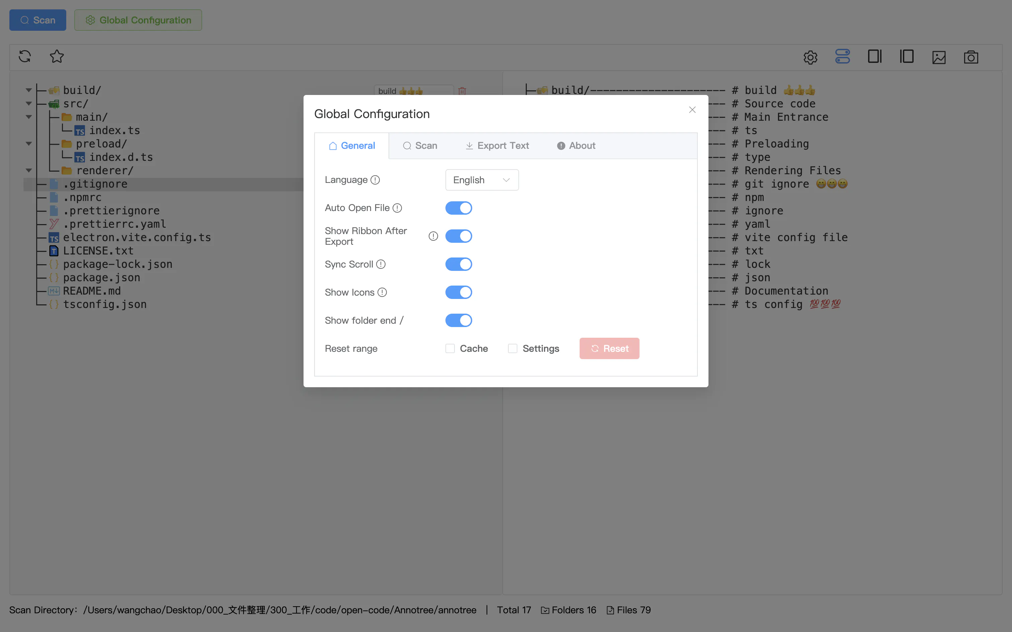Switch to the Scan tab in dialog

point(420,145)
